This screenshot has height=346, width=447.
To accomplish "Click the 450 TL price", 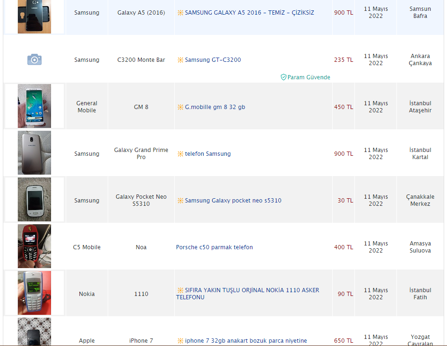I will [x=344, y=107].
